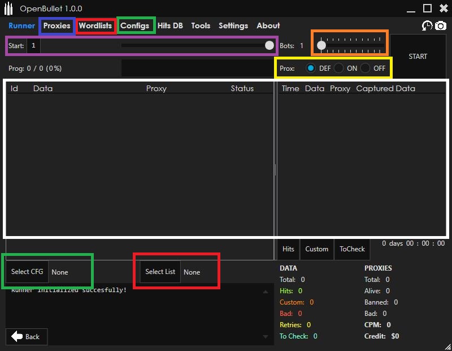Click the Alive: 0 proxies statistic
Viewport: 452px width, 351px height.
pos(377,290)
